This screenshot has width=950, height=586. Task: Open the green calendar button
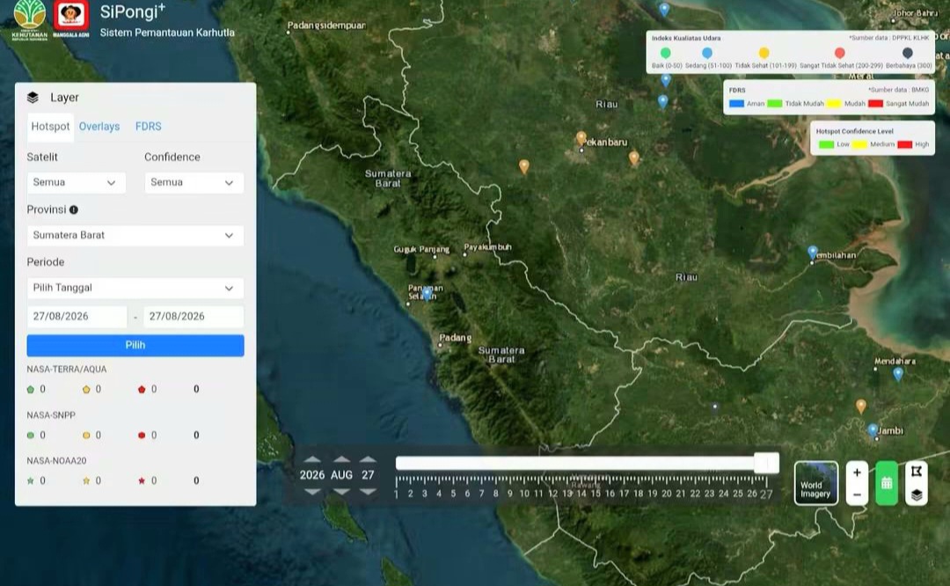[887, 483]
